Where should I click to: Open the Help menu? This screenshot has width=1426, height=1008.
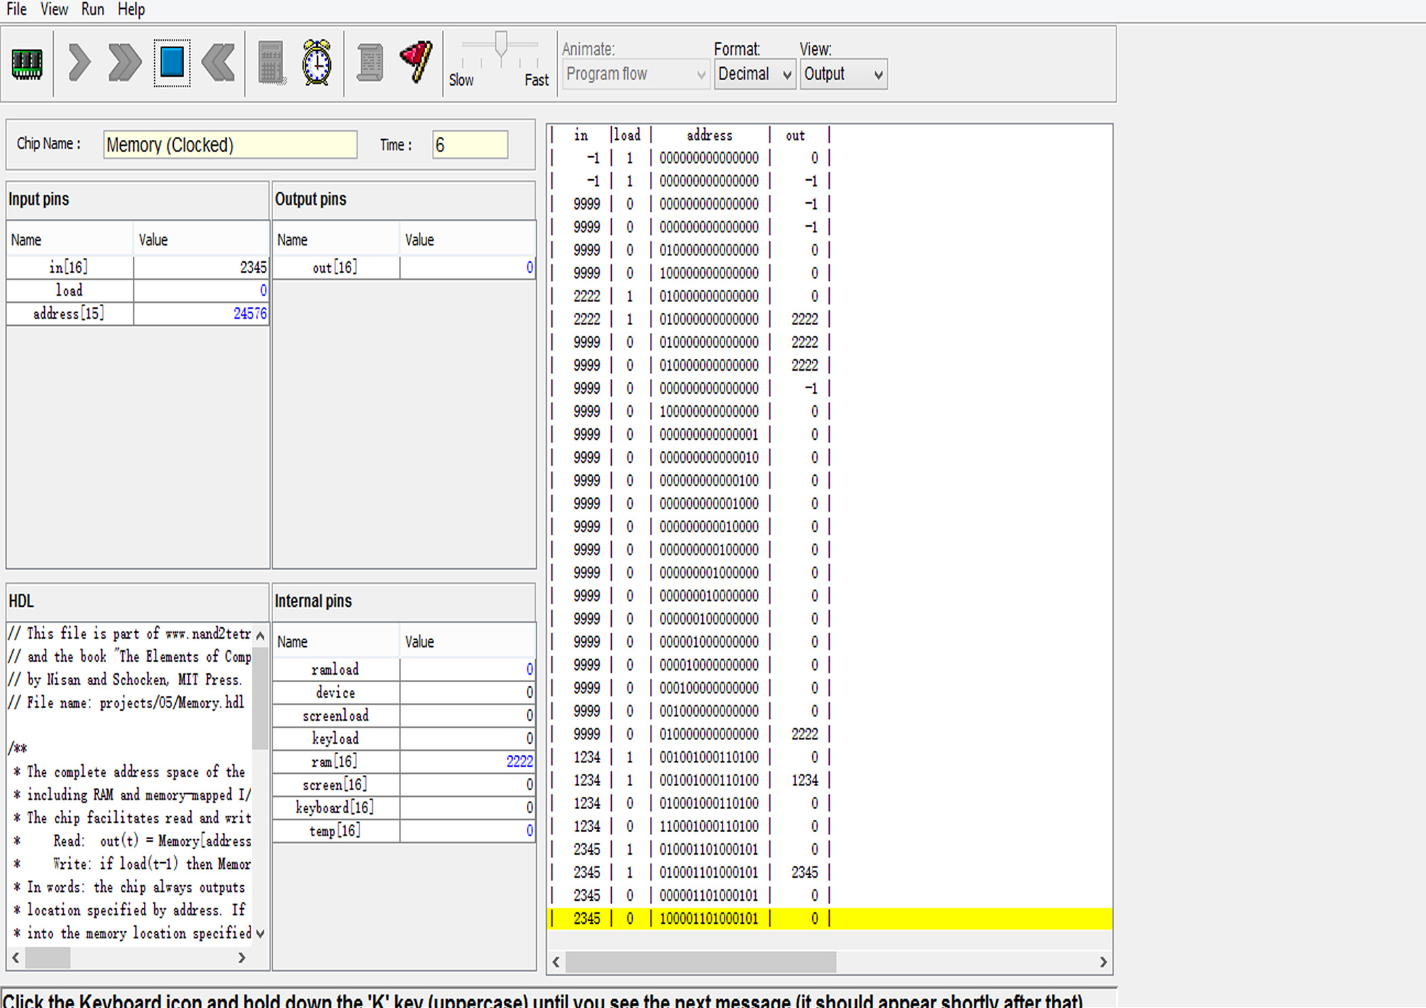click(x=131, y=10)
